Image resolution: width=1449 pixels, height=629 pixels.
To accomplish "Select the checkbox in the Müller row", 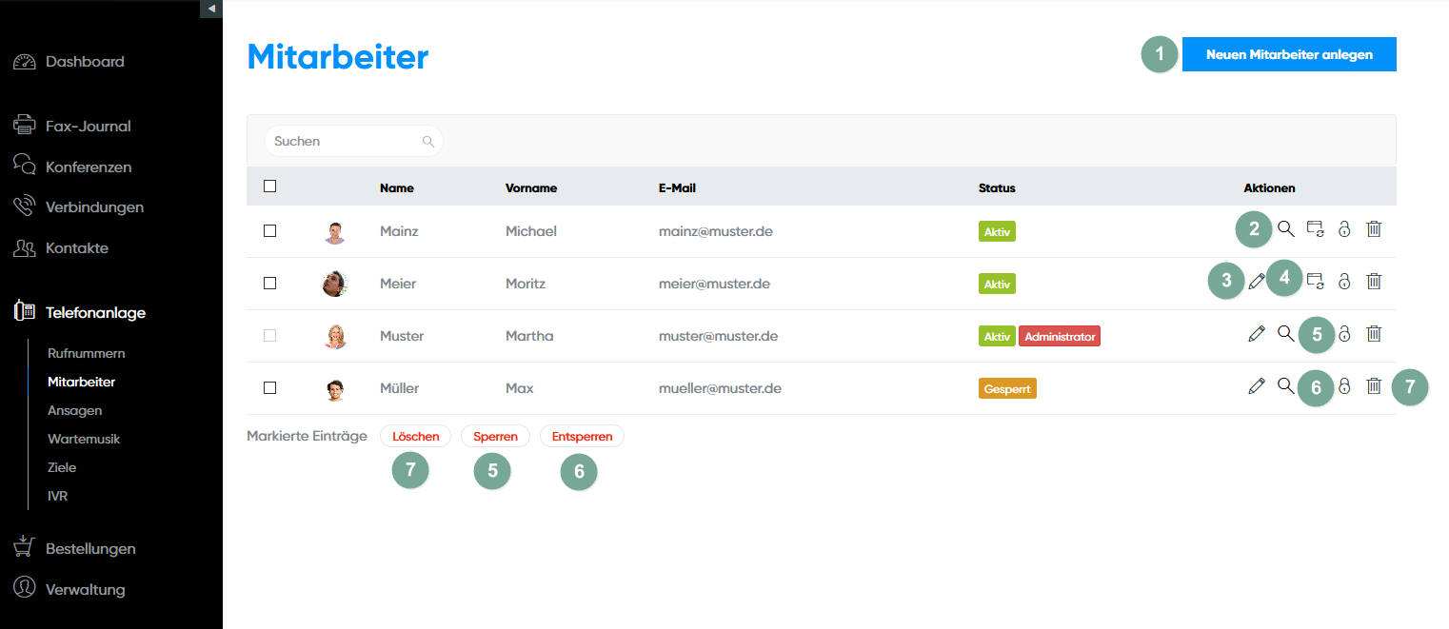I will pos(269,388).
